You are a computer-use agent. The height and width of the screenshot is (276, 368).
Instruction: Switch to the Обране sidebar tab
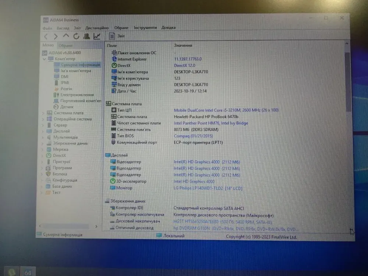point(66,46)
